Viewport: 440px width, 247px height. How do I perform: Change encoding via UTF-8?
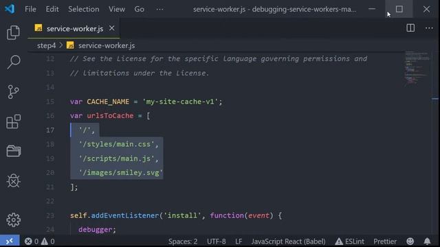pos(217,242)
